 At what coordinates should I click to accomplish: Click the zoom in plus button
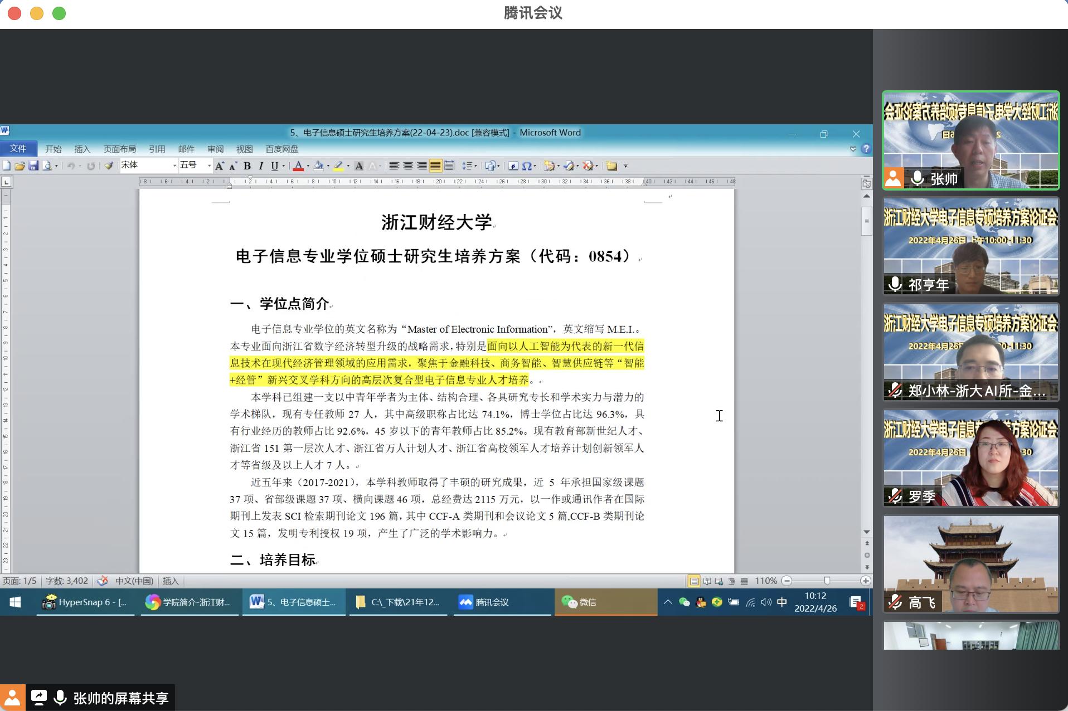point(865,581)
